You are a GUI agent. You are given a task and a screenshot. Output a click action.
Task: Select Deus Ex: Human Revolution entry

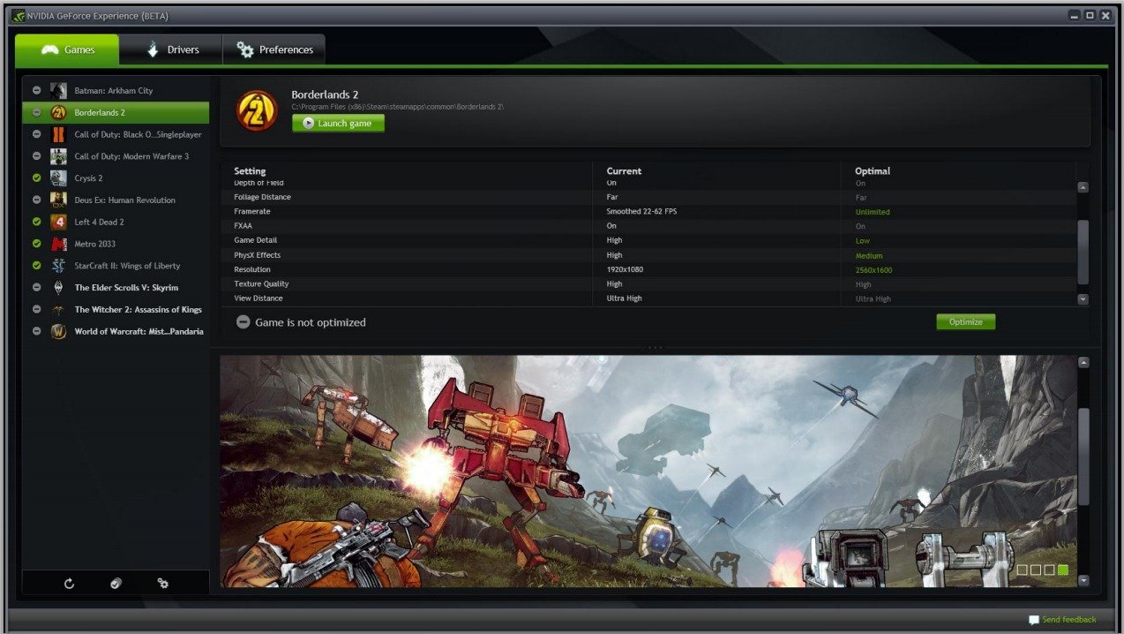point(116,200)
